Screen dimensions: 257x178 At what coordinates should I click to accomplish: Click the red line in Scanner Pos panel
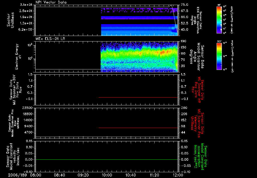point(138,128)
